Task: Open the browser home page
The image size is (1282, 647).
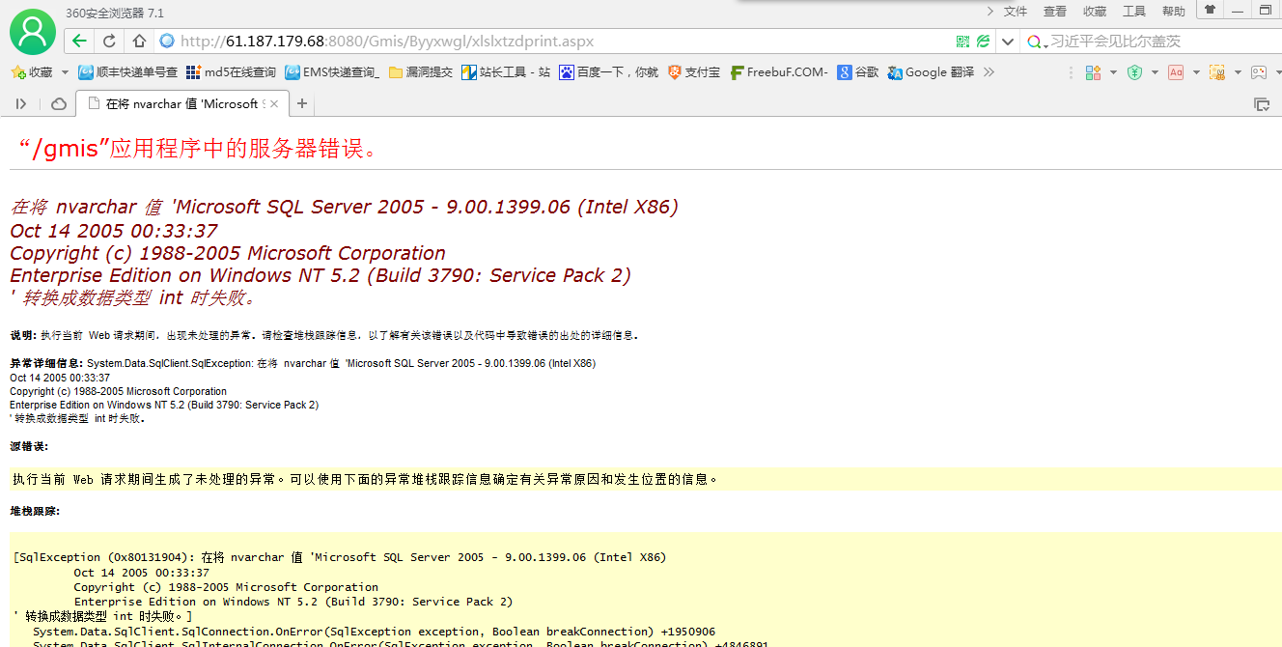Action: 139,42
